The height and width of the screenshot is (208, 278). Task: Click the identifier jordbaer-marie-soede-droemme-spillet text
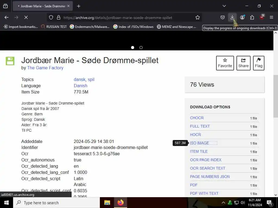111,147
